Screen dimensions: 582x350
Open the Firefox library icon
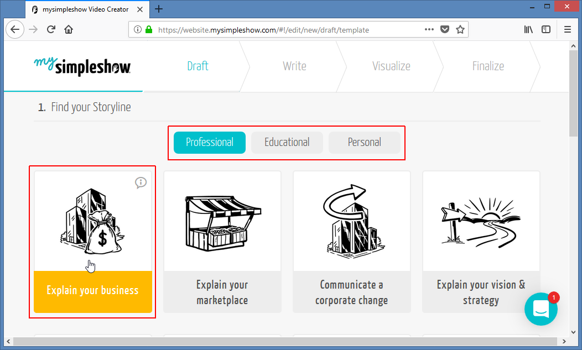528,30
